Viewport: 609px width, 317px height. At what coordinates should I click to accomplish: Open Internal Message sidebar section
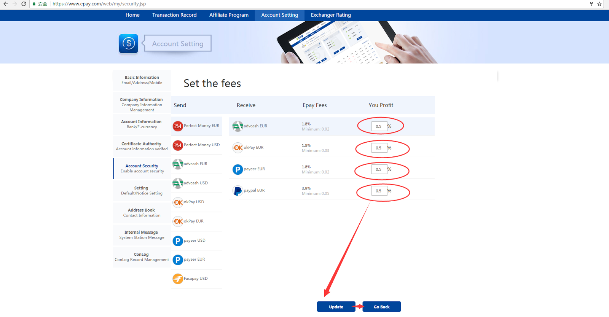[x=142, y=234]
